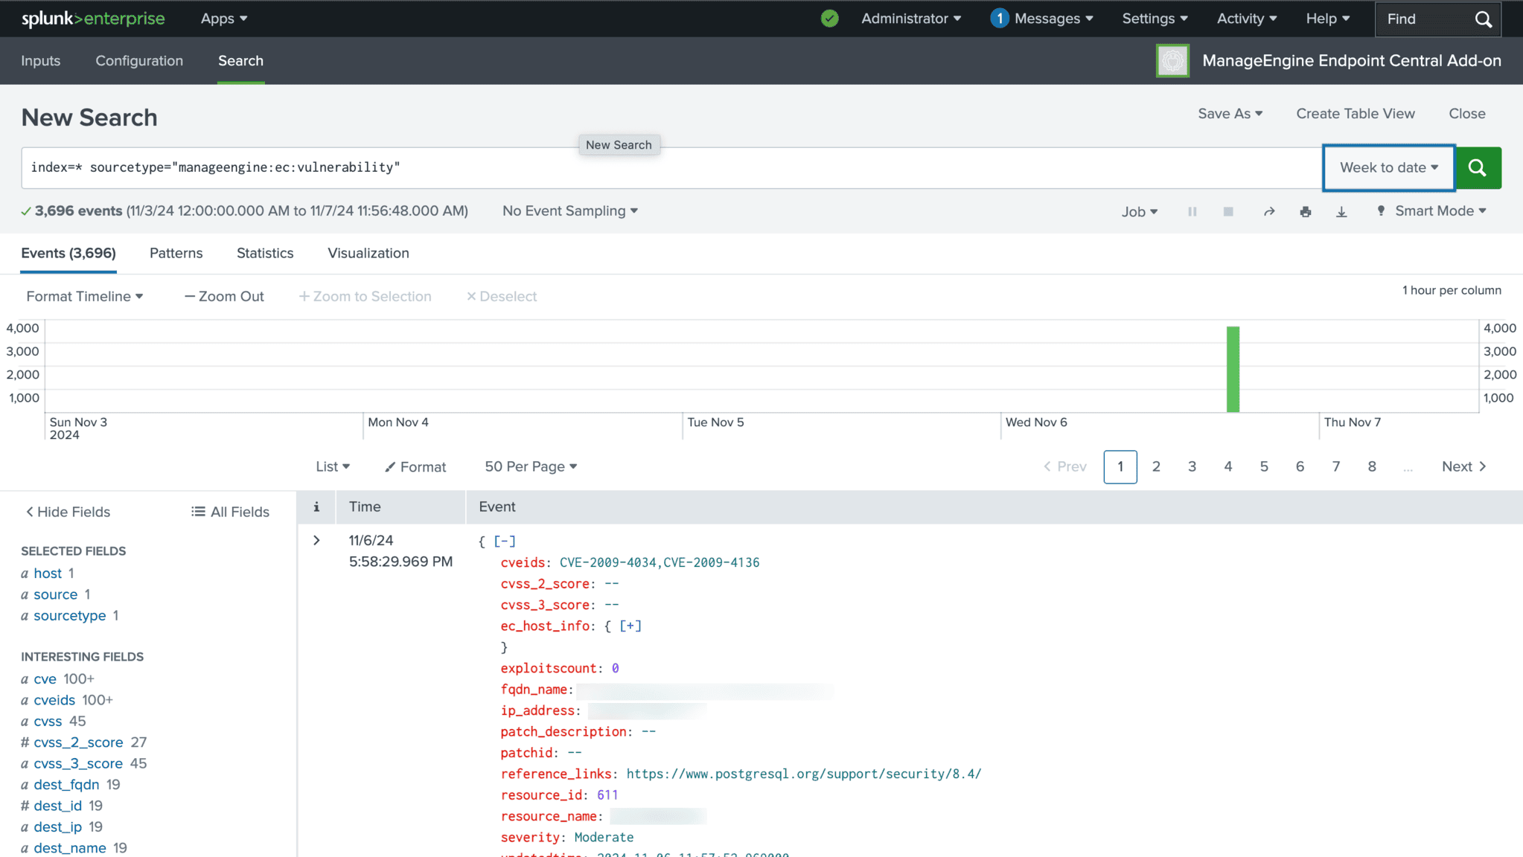
Task: Share the search job
Action: [1269, 212]
